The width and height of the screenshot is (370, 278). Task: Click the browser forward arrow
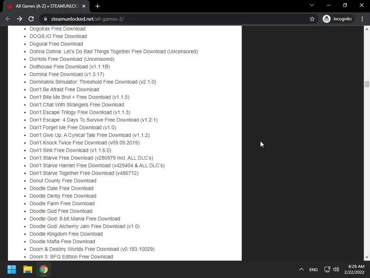20,19
